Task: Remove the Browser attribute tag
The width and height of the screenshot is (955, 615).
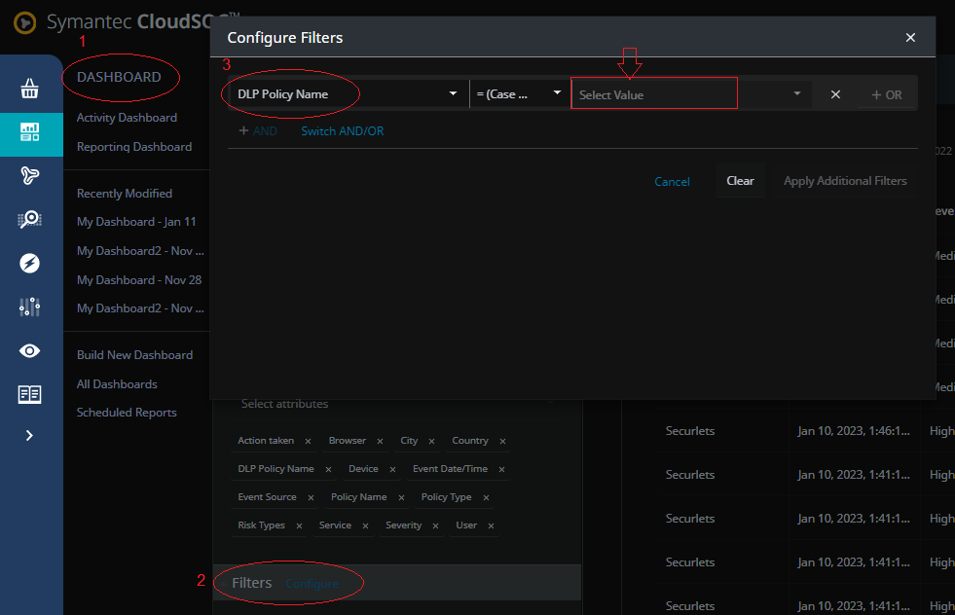Action: coord(380,441)
